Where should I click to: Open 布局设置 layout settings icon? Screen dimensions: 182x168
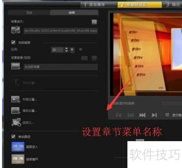[x=16, y=99]
